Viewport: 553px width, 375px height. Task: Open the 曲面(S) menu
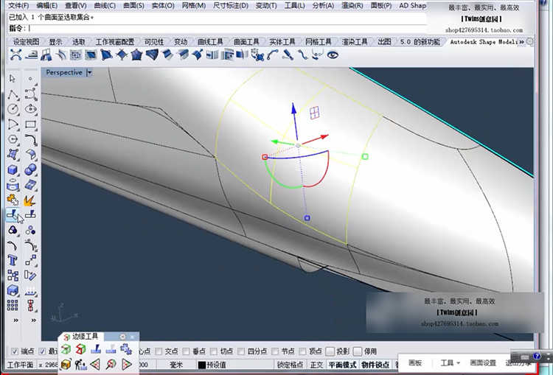click(133, 6)
